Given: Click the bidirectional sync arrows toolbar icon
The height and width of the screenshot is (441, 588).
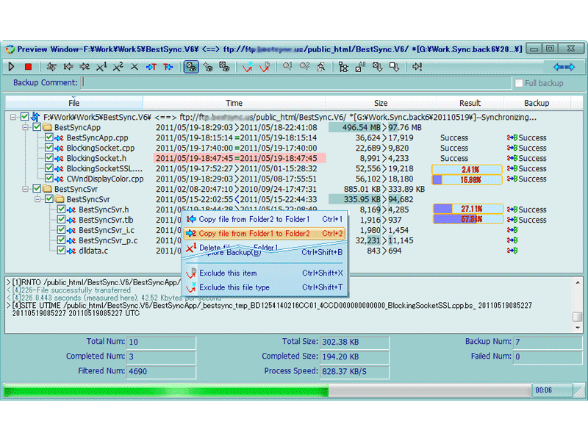Looking at the screenshot, I should tap(51, 67).
